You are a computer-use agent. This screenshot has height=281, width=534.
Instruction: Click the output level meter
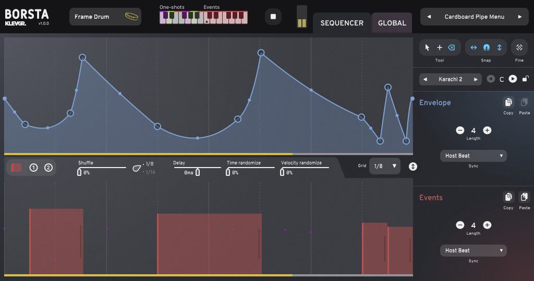coord(302,16)
